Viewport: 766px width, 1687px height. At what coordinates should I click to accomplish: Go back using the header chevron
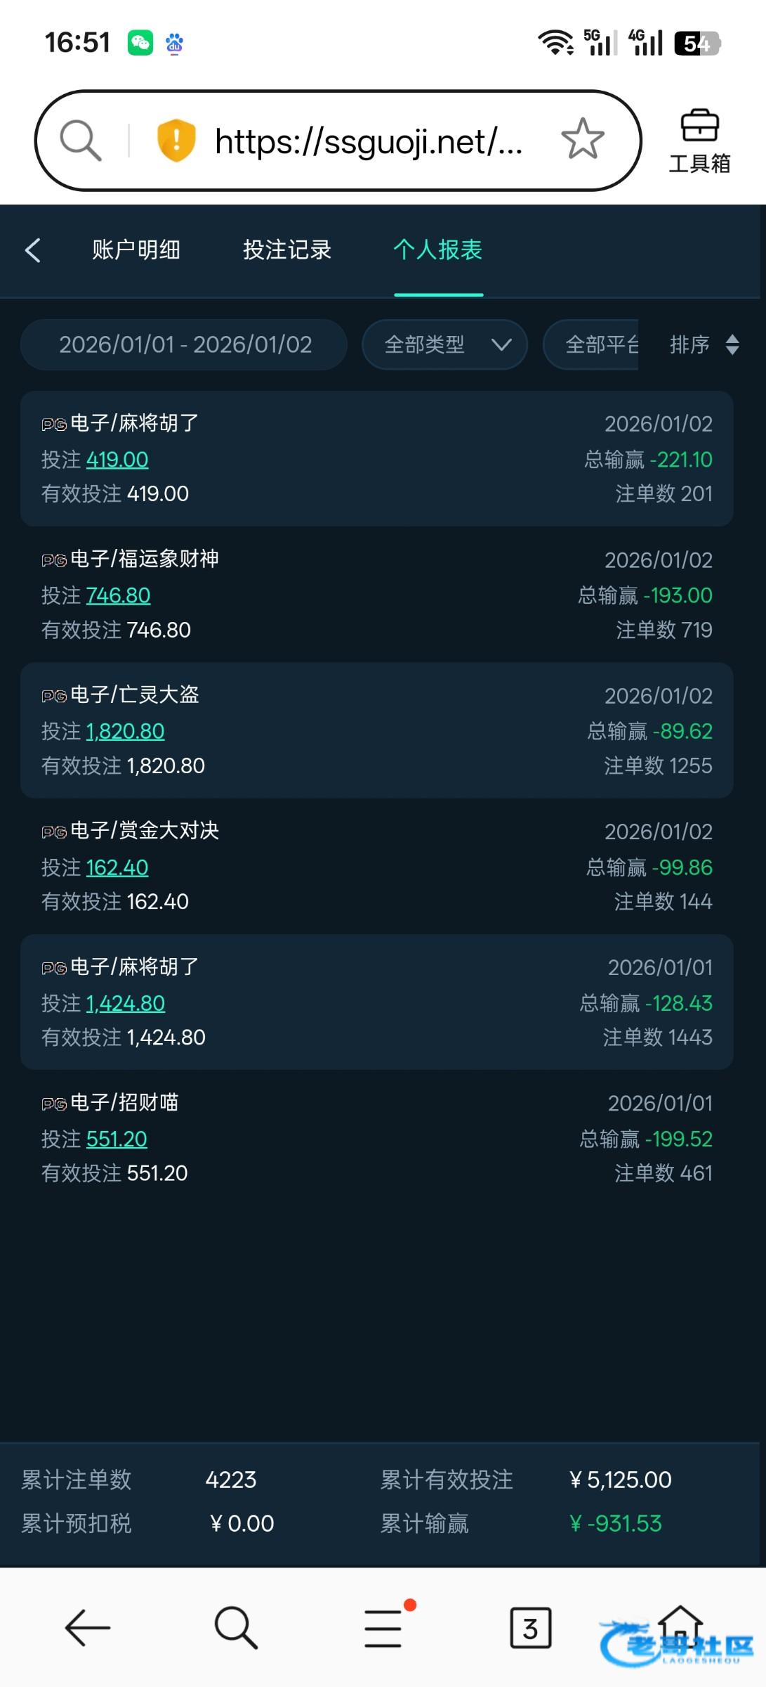33,250
